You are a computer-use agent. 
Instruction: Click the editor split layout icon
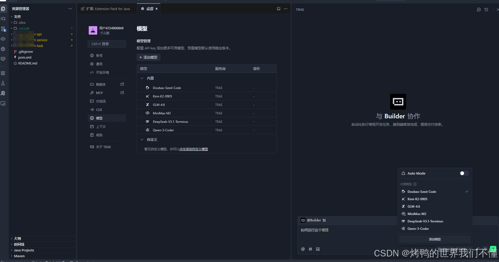[x=279, y=9]
